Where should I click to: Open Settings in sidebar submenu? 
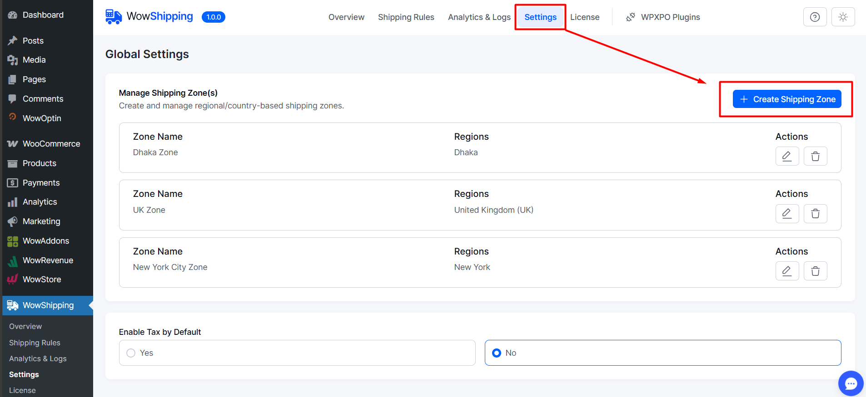pos(24,374)
